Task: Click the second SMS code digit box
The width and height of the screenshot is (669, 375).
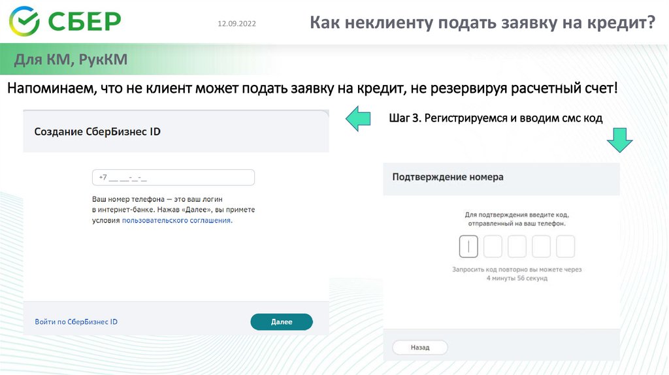Action: coord(493,246)
